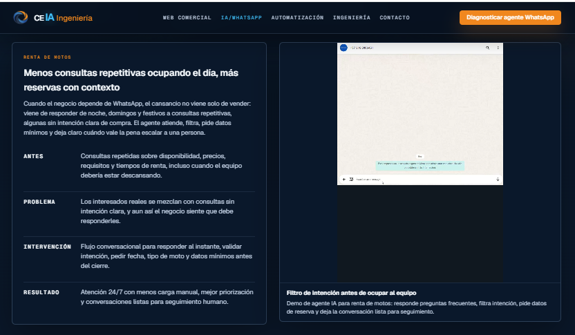
Task: Click the search icon in the WhatsApp demo
Action: point(487,48)
